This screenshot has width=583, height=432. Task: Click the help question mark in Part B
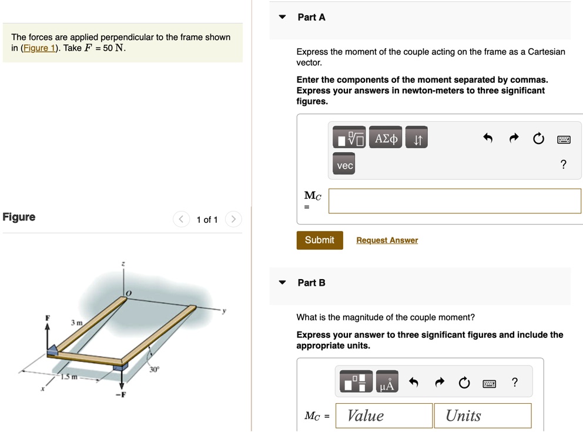[514, 382]
